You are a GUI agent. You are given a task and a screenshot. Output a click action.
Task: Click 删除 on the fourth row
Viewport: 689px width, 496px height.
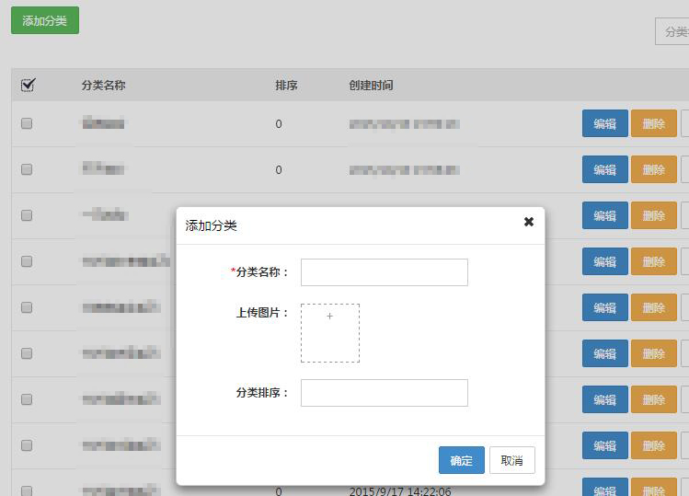click(653, 261)
